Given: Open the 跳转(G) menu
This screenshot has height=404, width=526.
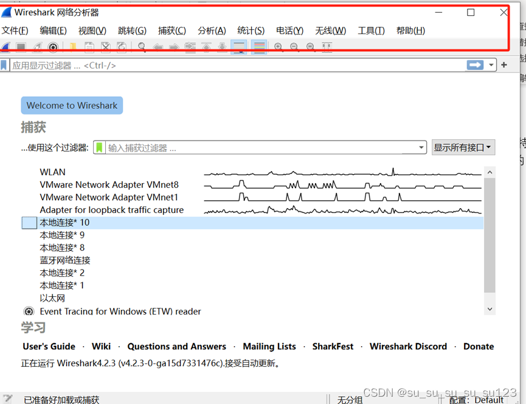Looking at the screenshot, I should pyautogui.click(x=132, y=30).
